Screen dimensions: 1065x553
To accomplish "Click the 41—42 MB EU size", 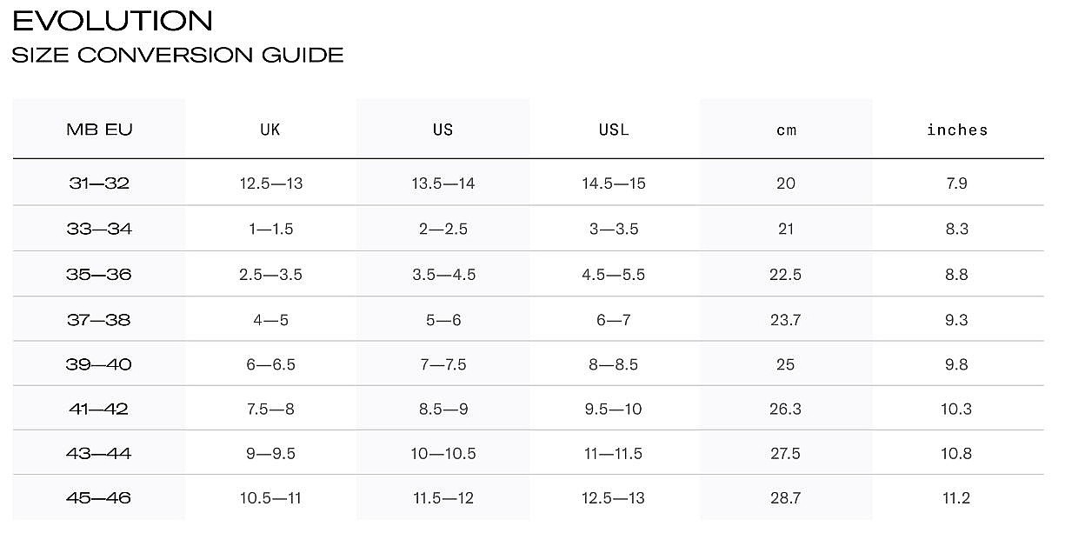I will [99, 409].
